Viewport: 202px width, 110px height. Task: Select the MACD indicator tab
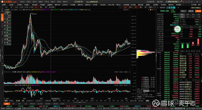(54, 100)
